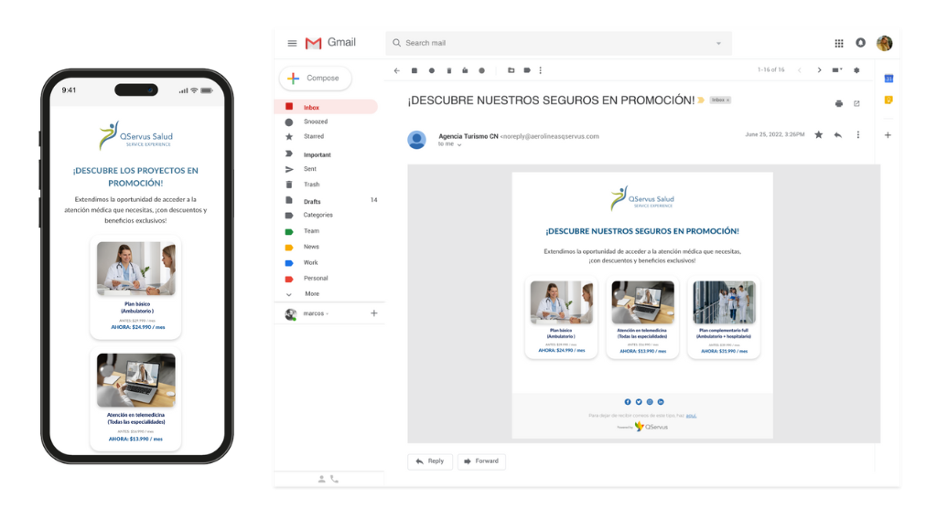
Task: Open the Gmail main menu hamburger
Action: pyautogui.click(x=292, y=43)
